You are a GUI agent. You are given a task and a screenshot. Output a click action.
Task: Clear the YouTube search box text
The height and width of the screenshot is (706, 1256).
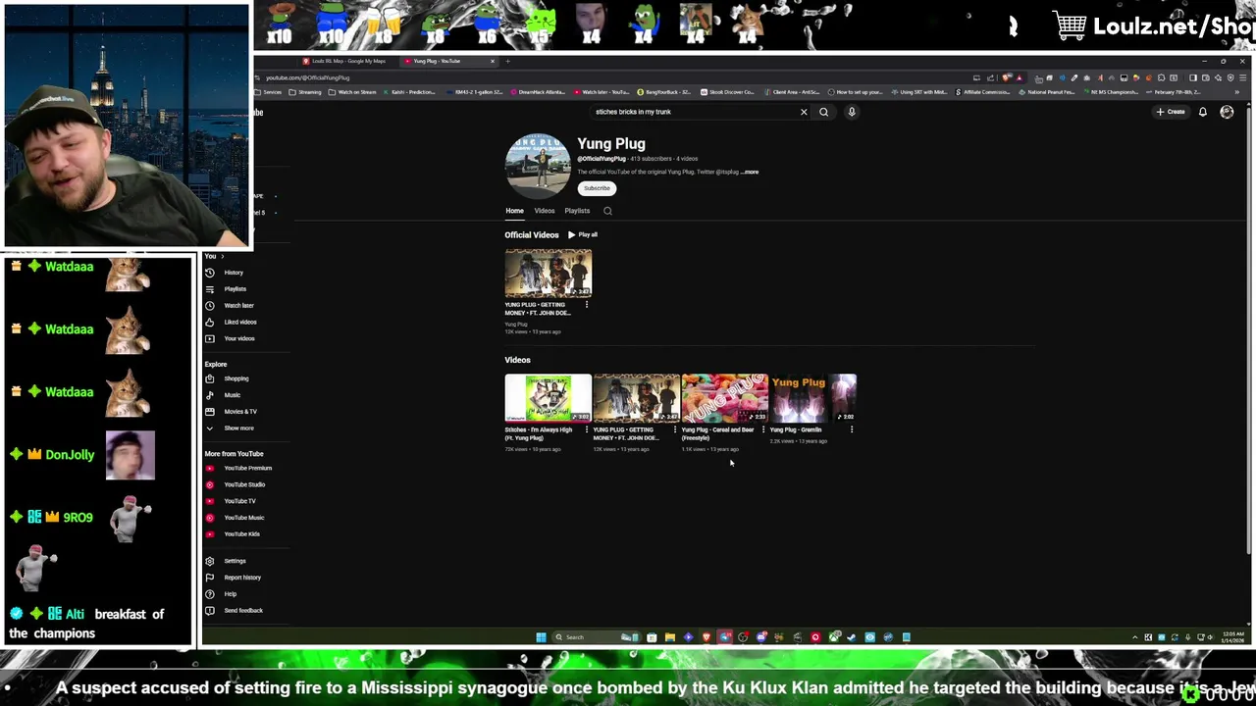click(x=804, y=112)
